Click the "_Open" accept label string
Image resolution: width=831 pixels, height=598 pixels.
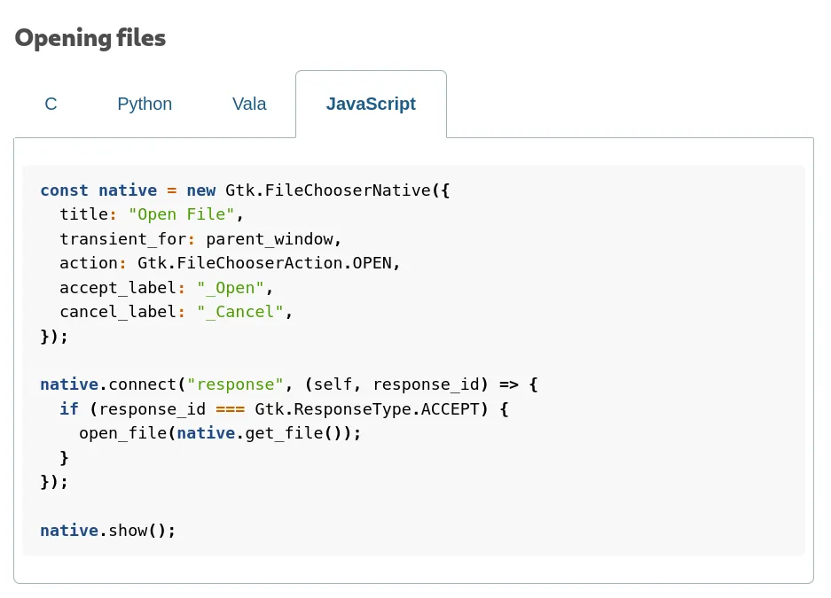(231, 288)
